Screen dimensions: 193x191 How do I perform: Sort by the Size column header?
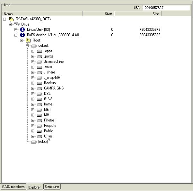tap(138, 14)
